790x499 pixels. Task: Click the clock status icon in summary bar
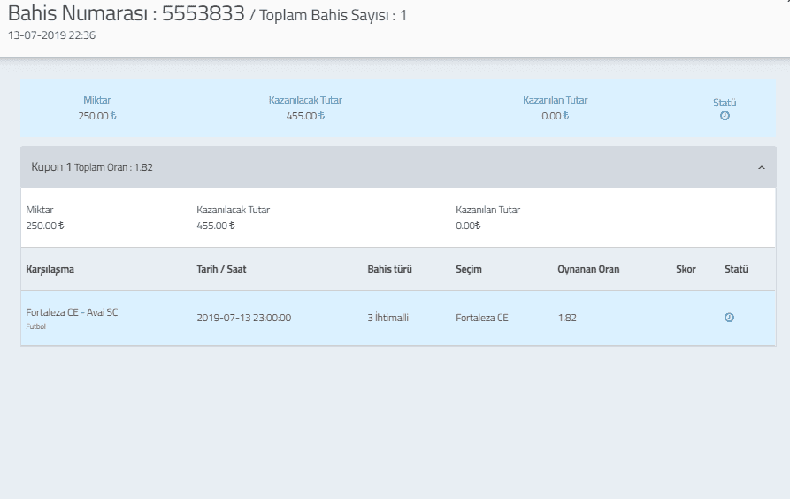(725, 116)
